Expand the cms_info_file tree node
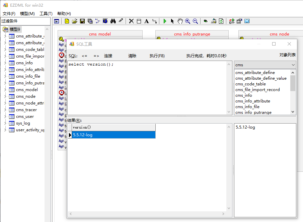The height and width of the screenshot is (222, 303). (5, 76)
